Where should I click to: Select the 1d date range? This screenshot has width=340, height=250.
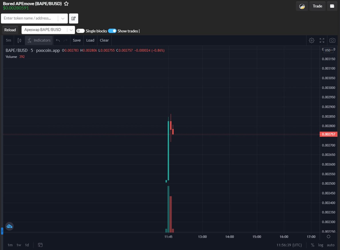pos(27,245)
